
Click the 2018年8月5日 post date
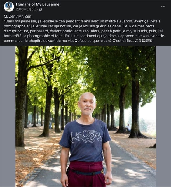pos(26,9)
